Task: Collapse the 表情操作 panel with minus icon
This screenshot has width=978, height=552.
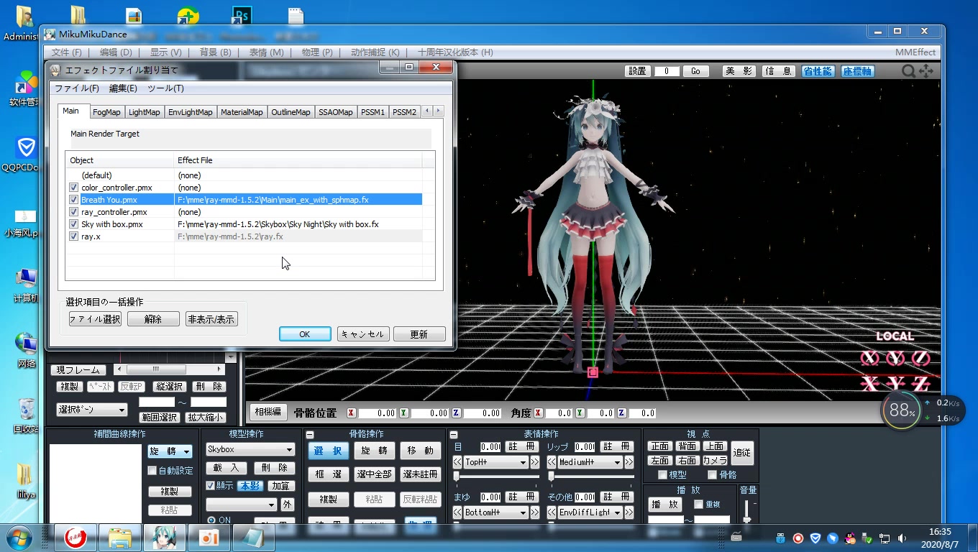Action: [x=454, y=435]
